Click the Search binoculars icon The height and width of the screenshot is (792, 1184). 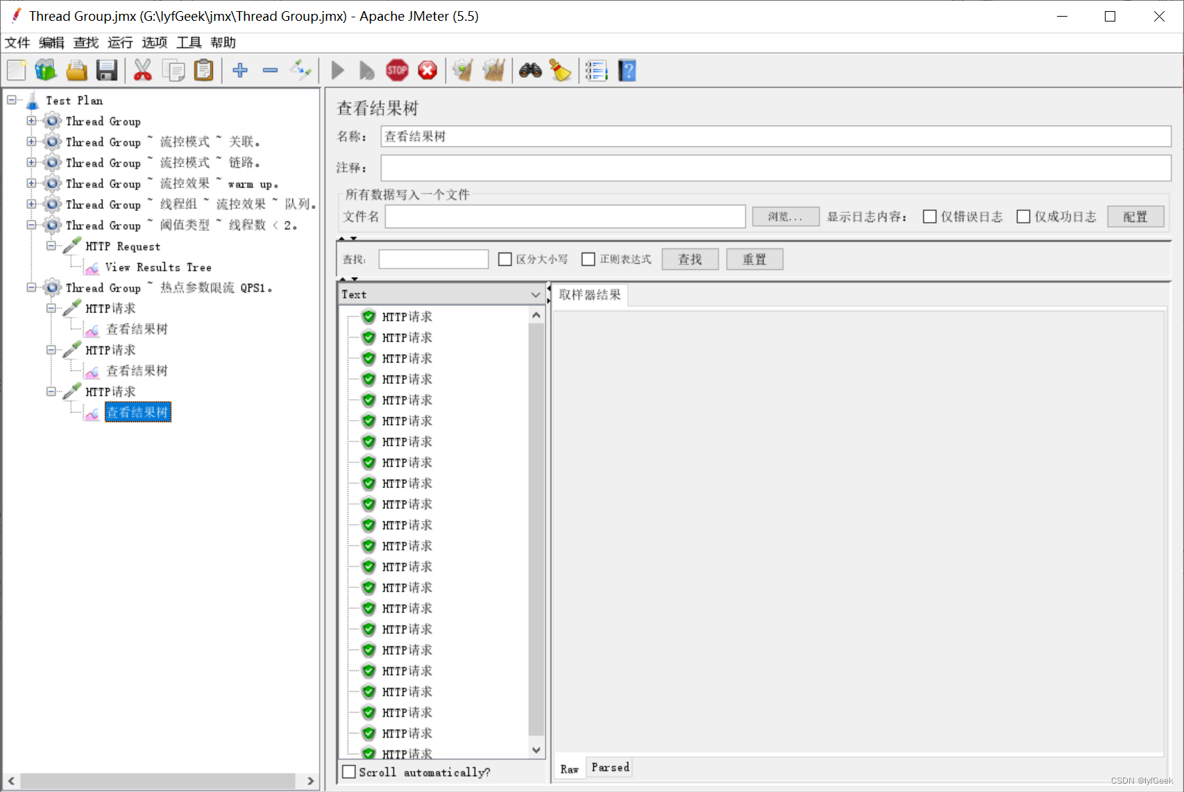[x=530, y=70]
